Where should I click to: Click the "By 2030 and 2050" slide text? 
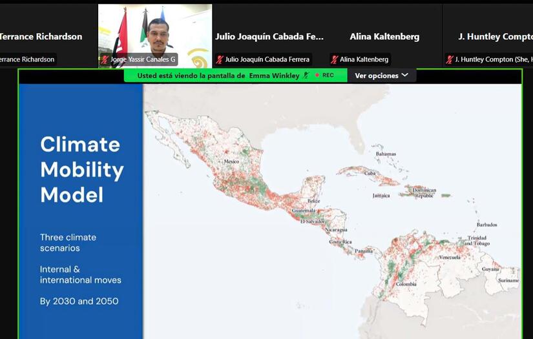[79, 301]
